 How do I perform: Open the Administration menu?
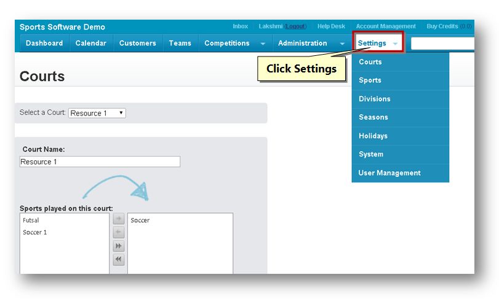(302, 43)
